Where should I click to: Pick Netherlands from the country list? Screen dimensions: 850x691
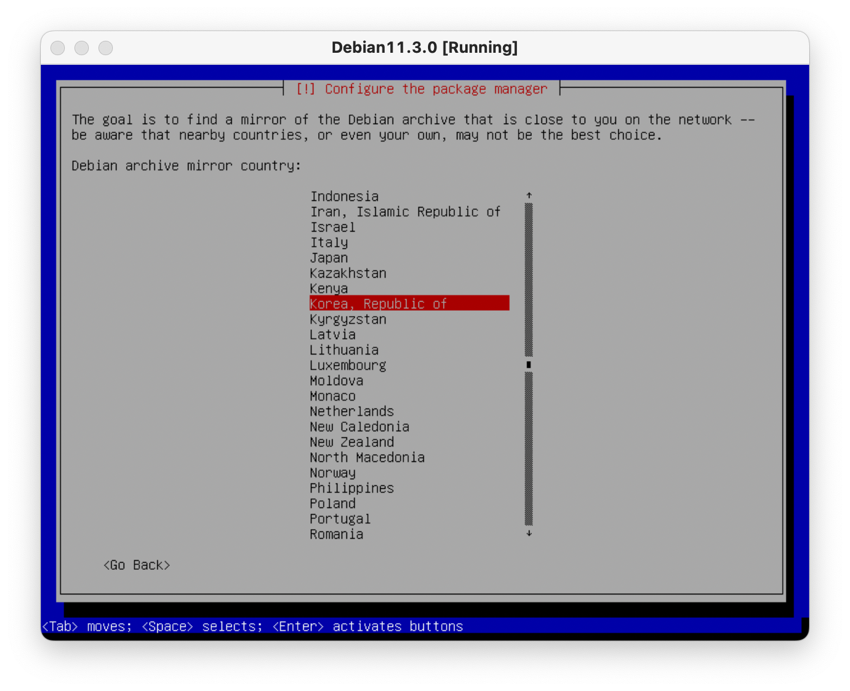tap(352, 411)
